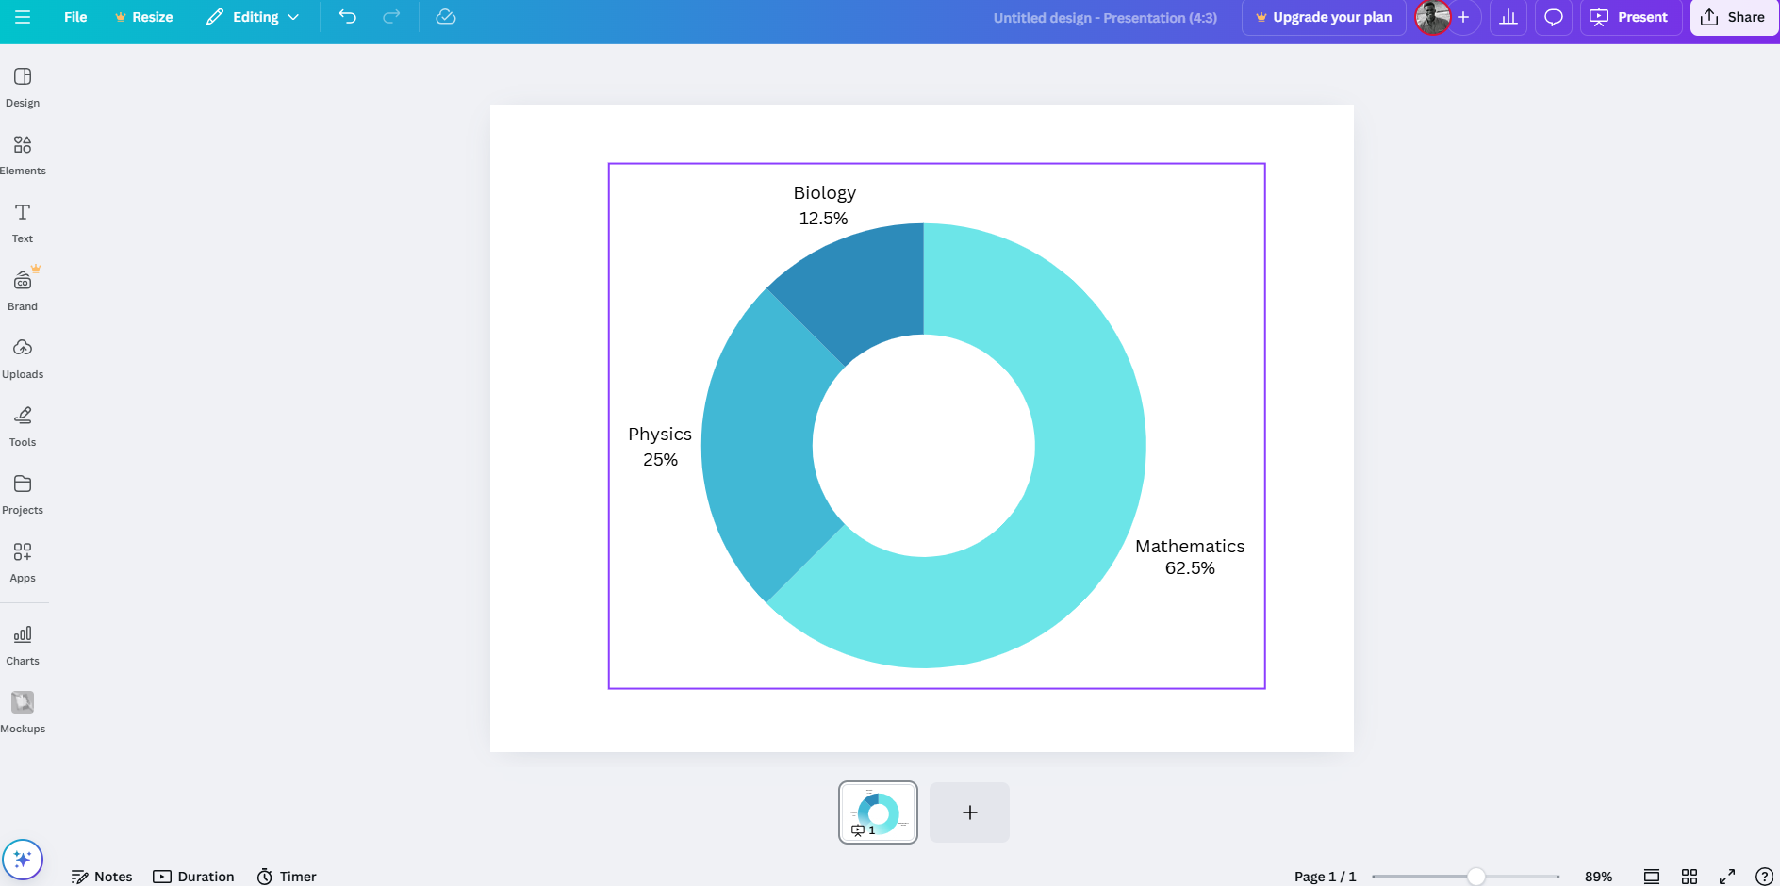Open the Elements panel
Image resolution: width=1780 pixels, height=886 pixels.
23,154
